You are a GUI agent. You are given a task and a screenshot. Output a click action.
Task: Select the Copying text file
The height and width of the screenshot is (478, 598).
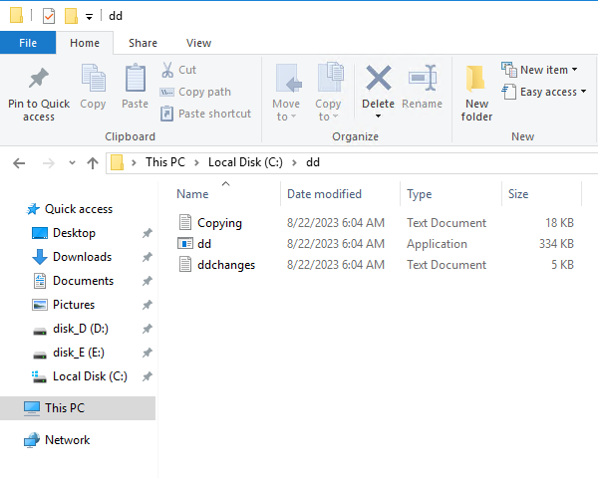click(219, 223)
